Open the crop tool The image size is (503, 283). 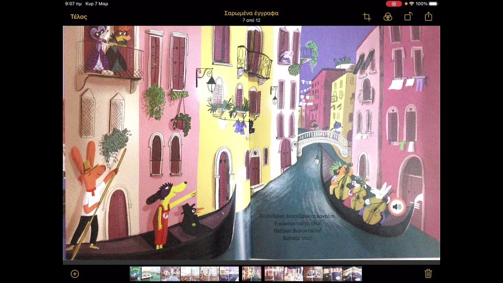coord(367,17)
